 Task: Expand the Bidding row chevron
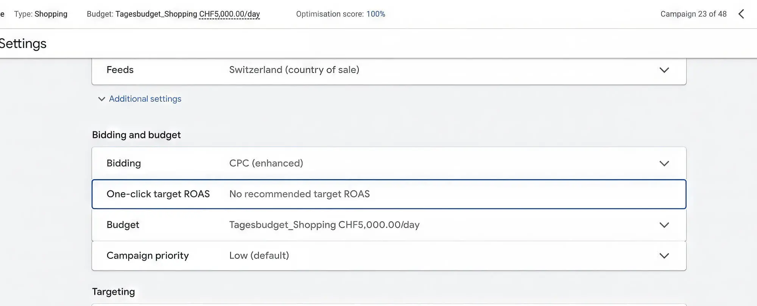point(664,163)
